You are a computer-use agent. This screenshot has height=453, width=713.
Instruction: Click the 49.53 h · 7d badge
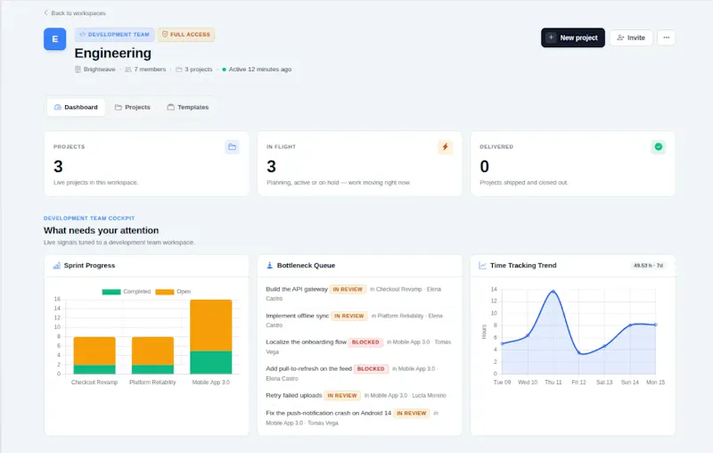[648, 266]
